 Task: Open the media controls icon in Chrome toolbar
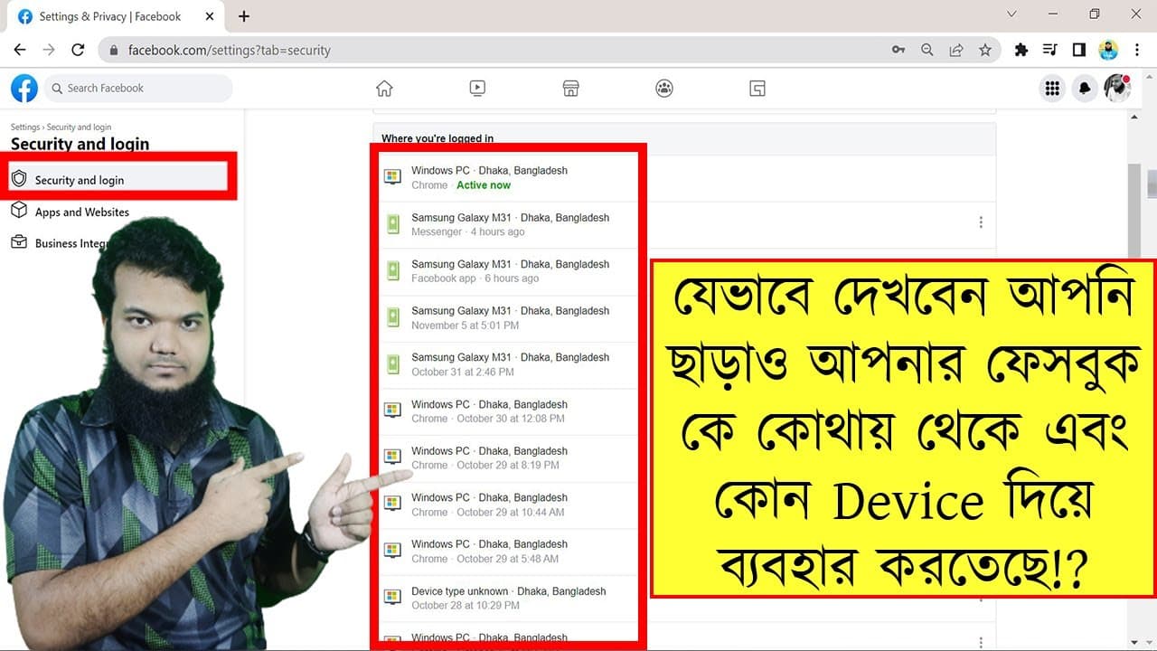pos(1050,50)
